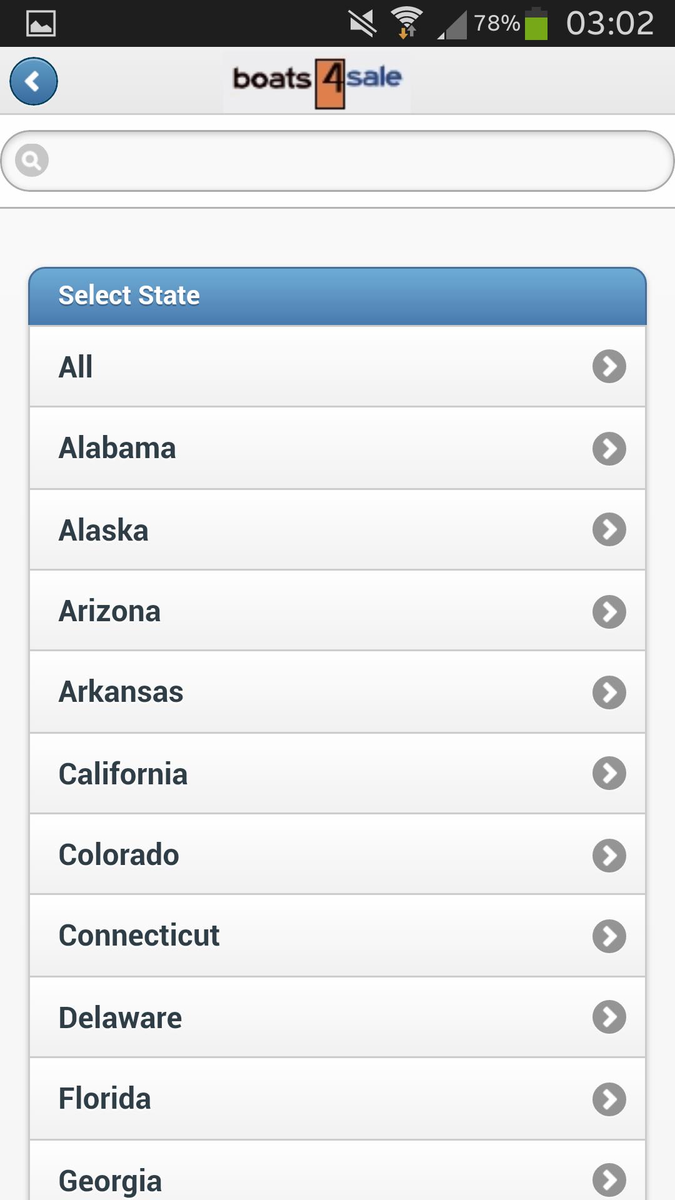Image resolution: width=675 pixels, height=1200 pixels.
Task: Click the chevron beside Alaska
Action: tap(609, 529)
